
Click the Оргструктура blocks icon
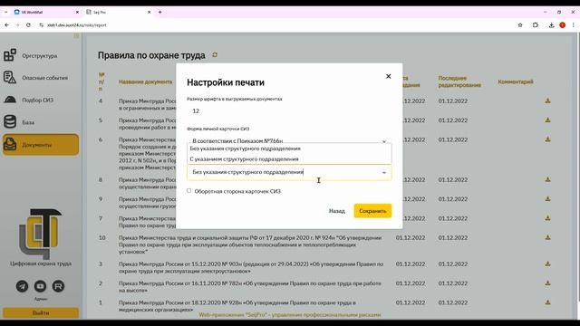(10, 55)
